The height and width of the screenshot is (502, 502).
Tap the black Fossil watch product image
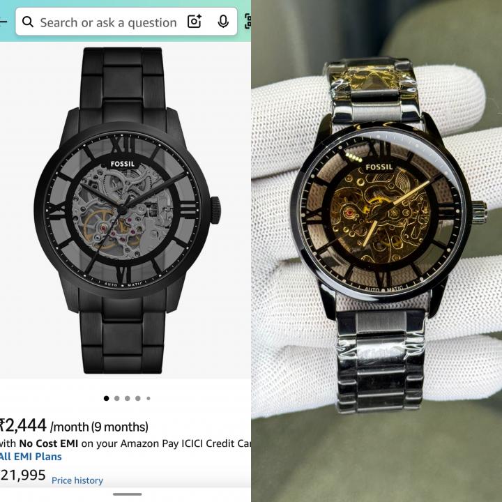pyautogui.click(x=125, y=211)
